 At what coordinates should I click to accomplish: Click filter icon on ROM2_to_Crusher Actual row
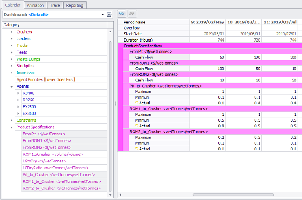[x=137, y=149]
